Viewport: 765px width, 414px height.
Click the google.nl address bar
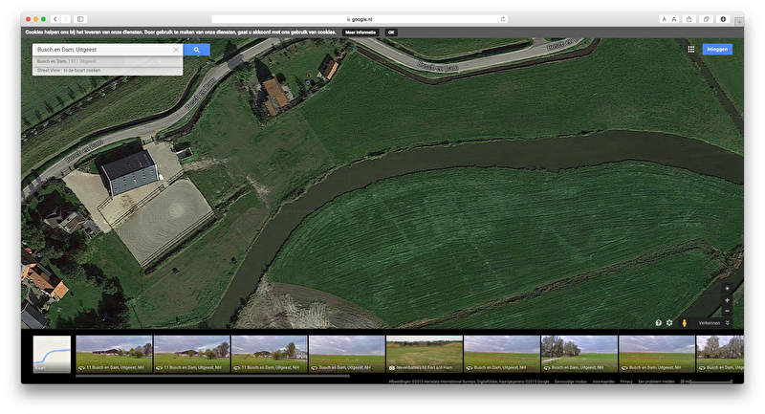pos(360,19)
